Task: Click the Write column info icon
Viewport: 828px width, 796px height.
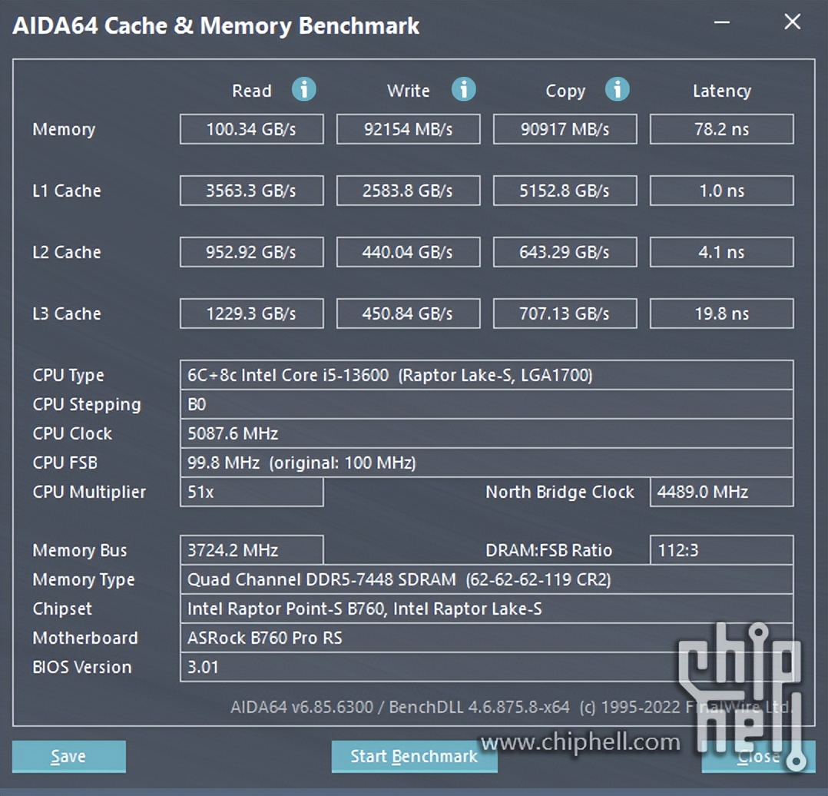Action: pyautogui.click(x=464, y=89)
